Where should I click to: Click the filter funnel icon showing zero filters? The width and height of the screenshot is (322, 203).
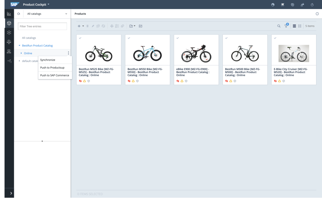point(286,26)
